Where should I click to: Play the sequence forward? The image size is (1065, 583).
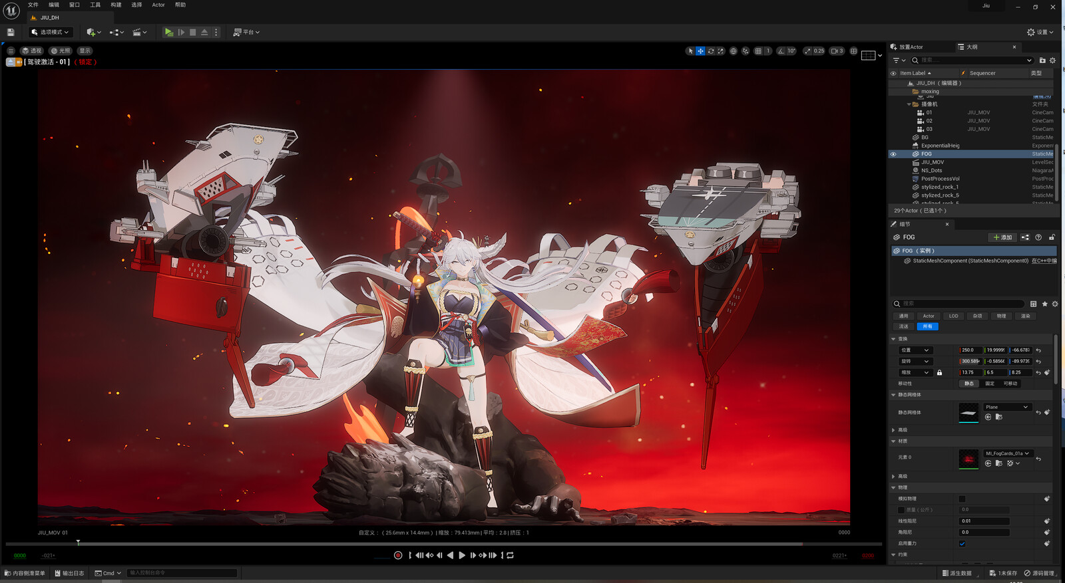pos(462,555)
